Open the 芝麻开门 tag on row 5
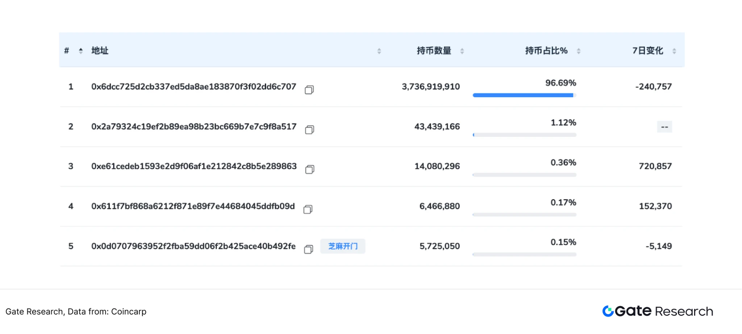 click(x=343, y=246)
